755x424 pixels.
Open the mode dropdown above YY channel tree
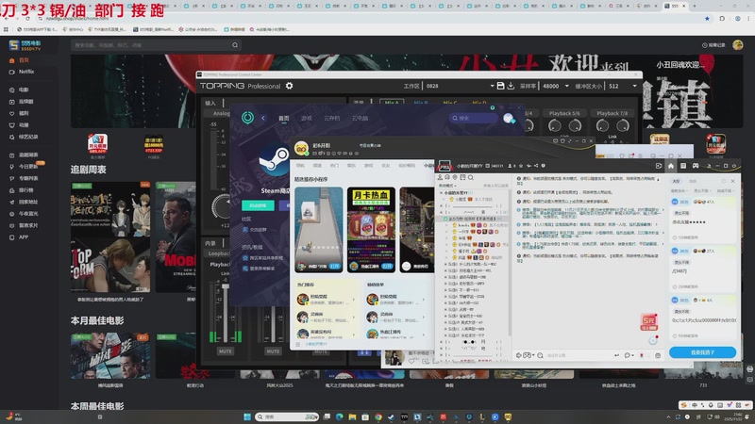pyautogui.click(x=446, y=186)
